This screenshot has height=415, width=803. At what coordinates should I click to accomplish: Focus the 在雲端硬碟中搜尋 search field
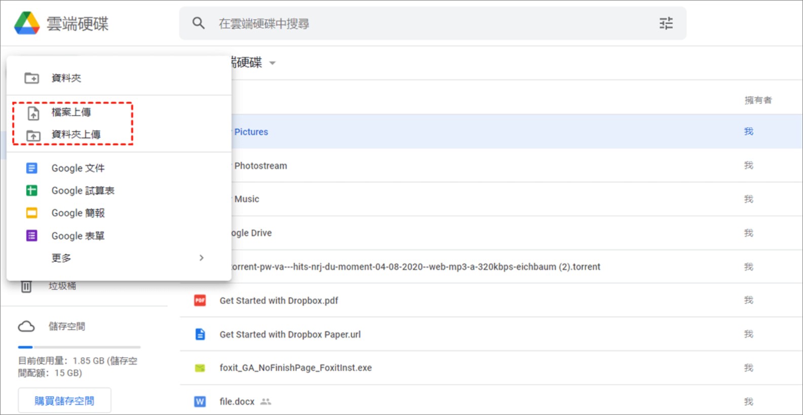tap(433, 23)
